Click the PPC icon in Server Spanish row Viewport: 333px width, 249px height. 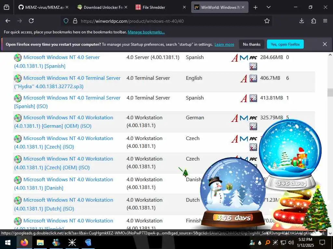point(253,58)
